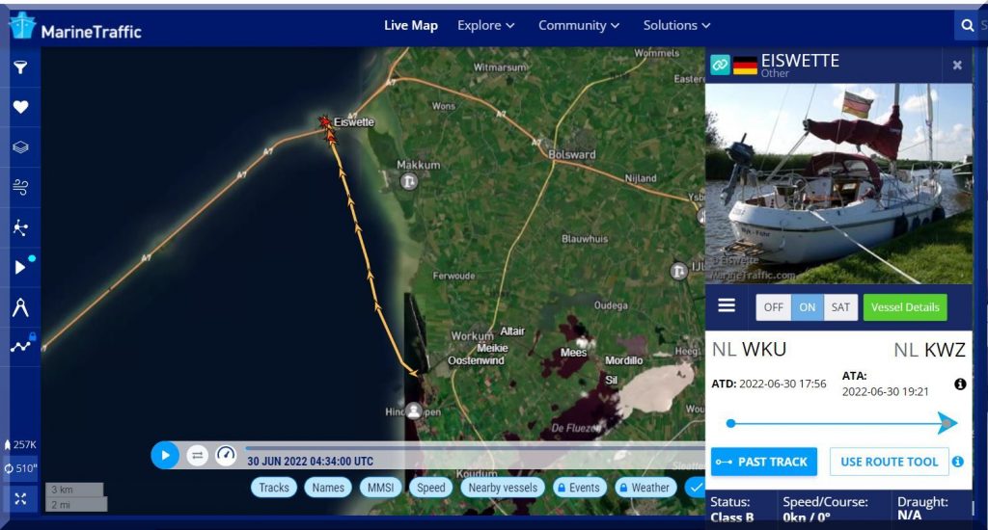Click the fullscreen expand icon
The image size is (988, 530).
(21, 499)
